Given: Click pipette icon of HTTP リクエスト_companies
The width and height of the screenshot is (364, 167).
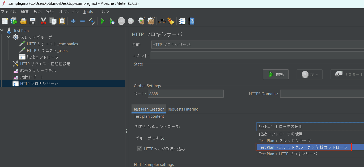Looking at the screenshot, I should point(22,44).
